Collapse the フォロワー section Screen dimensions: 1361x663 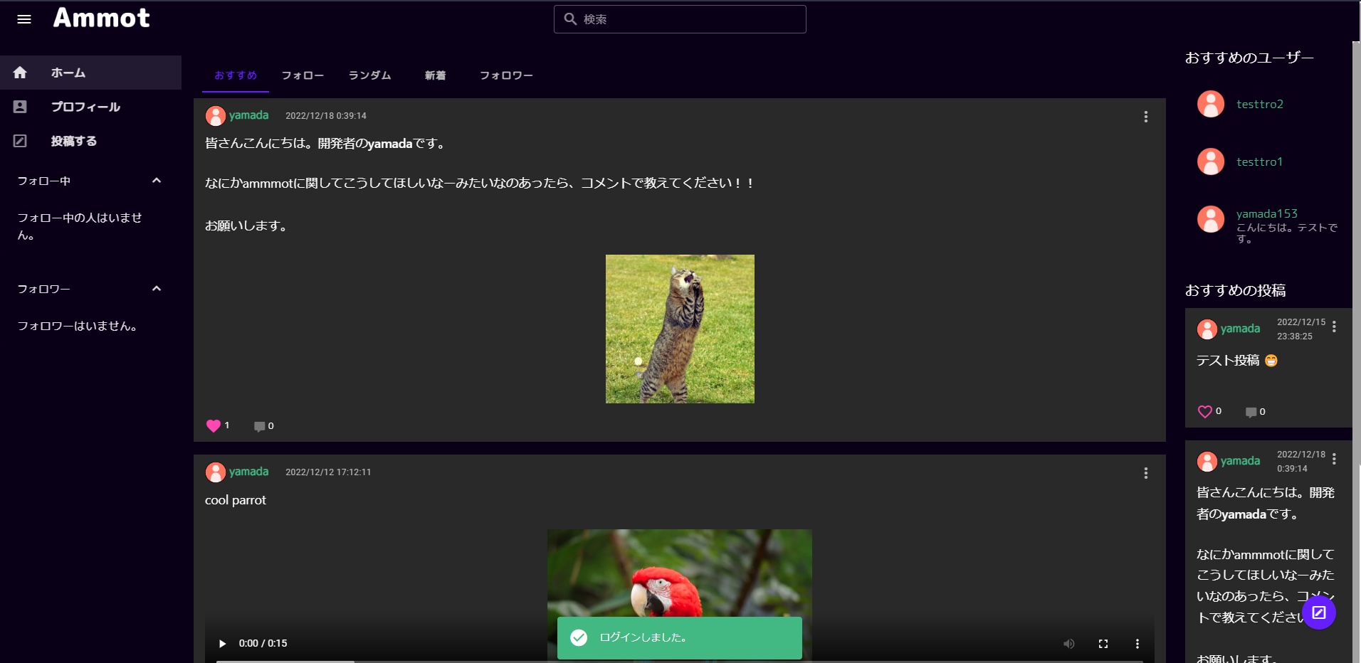click(156, 288)
